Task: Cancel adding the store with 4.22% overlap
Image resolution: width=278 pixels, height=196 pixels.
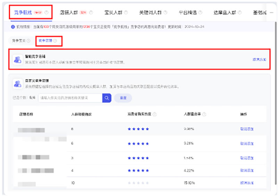Action: point(247,170)
